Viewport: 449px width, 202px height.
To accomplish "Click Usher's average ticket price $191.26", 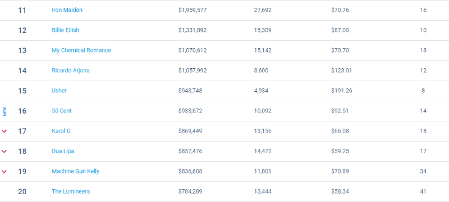I will click(342, 91).
